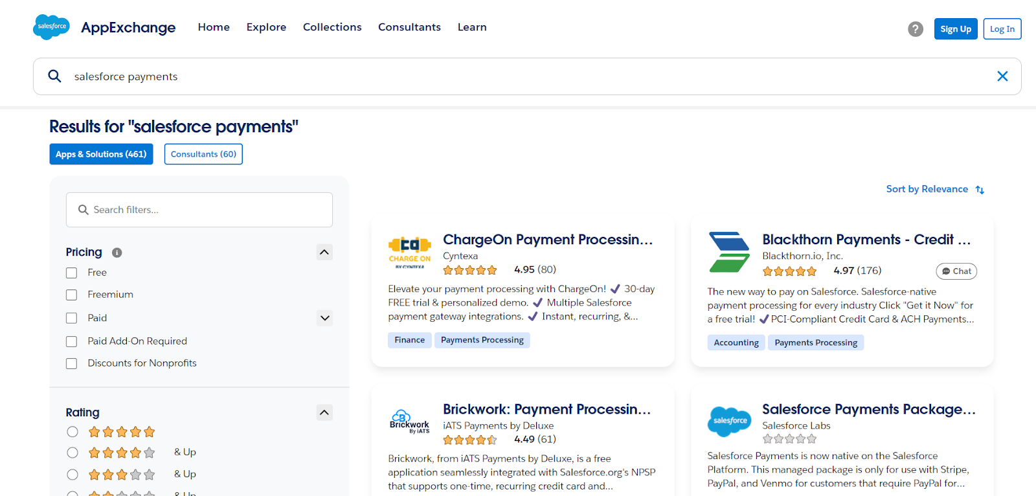Viewport: 1036px width, 496px height.
Task: Click the main search field with salesforce payments
Action: (x=527, y=76)
